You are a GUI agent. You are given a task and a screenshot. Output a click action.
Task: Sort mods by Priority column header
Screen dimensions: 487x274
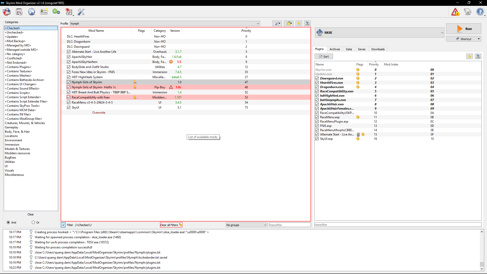coord(246,30)
